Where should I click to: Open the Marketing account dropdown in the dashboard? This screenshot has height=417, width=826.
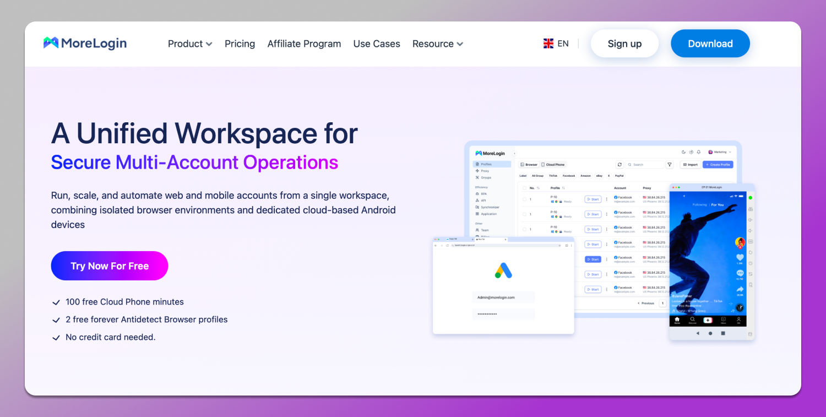(720, 152)
